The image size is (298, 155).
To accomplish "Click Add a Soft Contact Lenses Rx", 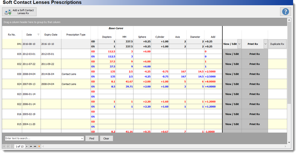I will [x=19, y=12].
